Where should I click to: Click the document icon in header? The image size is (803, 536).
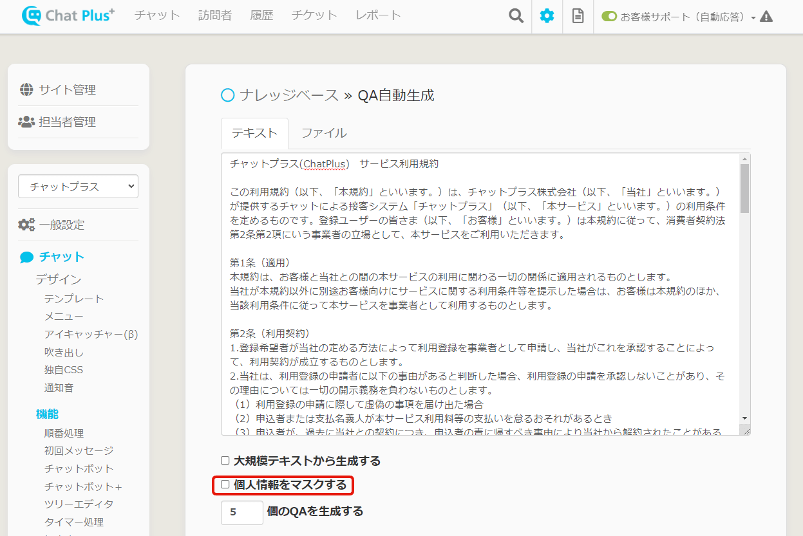[578, 16]
